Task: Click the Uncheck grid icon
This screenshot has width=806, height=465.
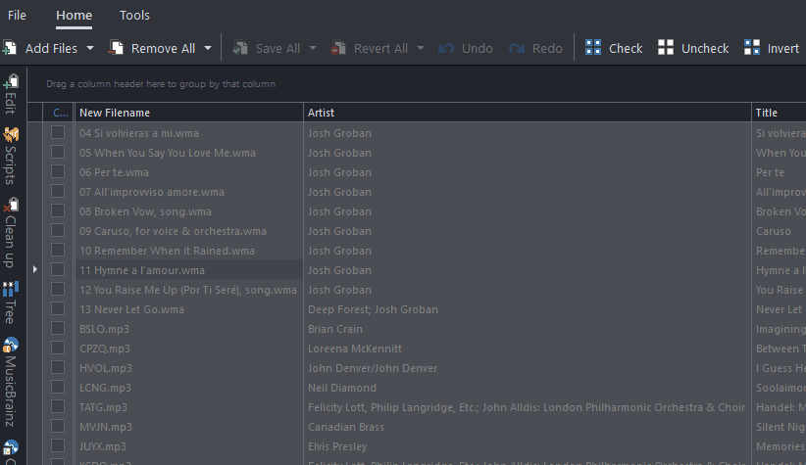Action: pyautogui.click(x=666, y=48)
